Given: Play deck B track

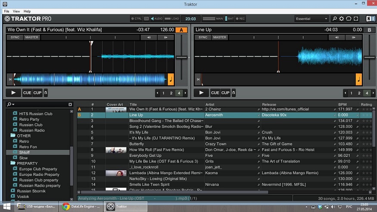Looking at the screenshot, I should 201,93.
